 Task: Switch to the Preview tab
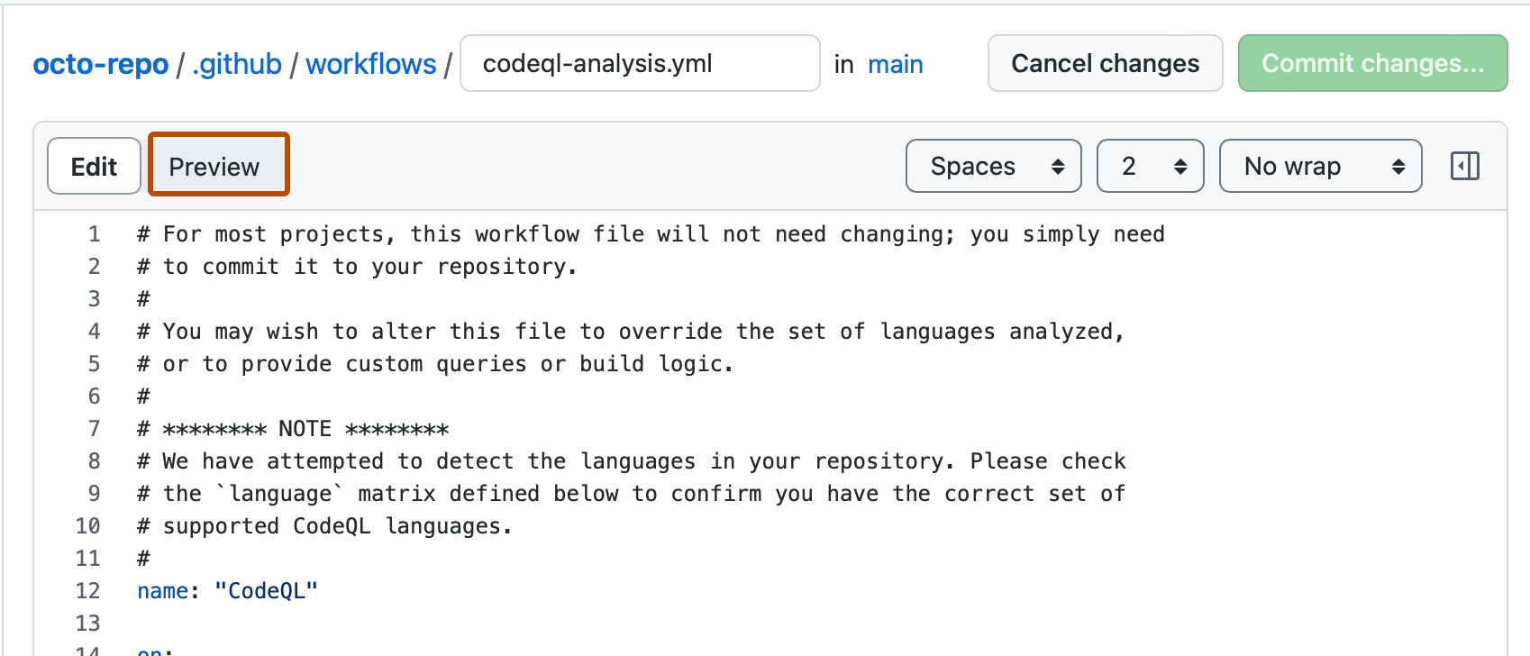pos(217,165)
